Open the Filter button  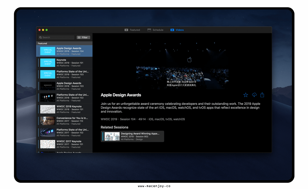pyautogui.click(x=83, y=38)
